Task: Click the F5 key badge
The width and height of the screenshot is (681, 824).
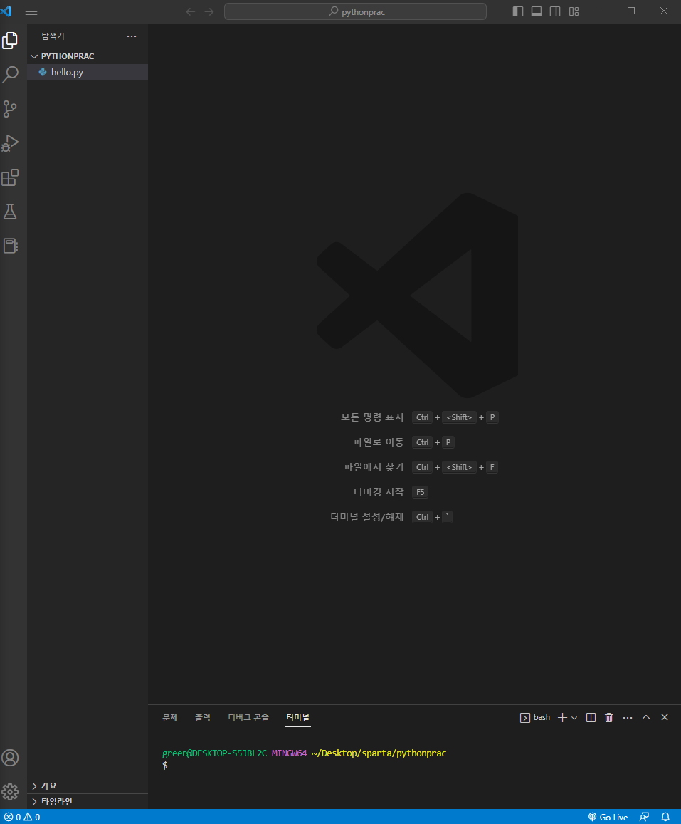Action: [420, 492]
